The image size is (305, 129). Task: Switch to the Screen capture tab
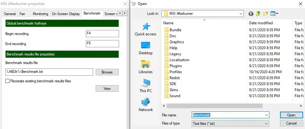111,14
